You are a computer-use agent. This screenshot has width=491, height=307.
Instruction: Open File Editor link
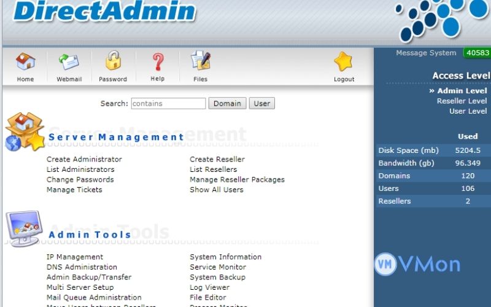tap(208, 297)
